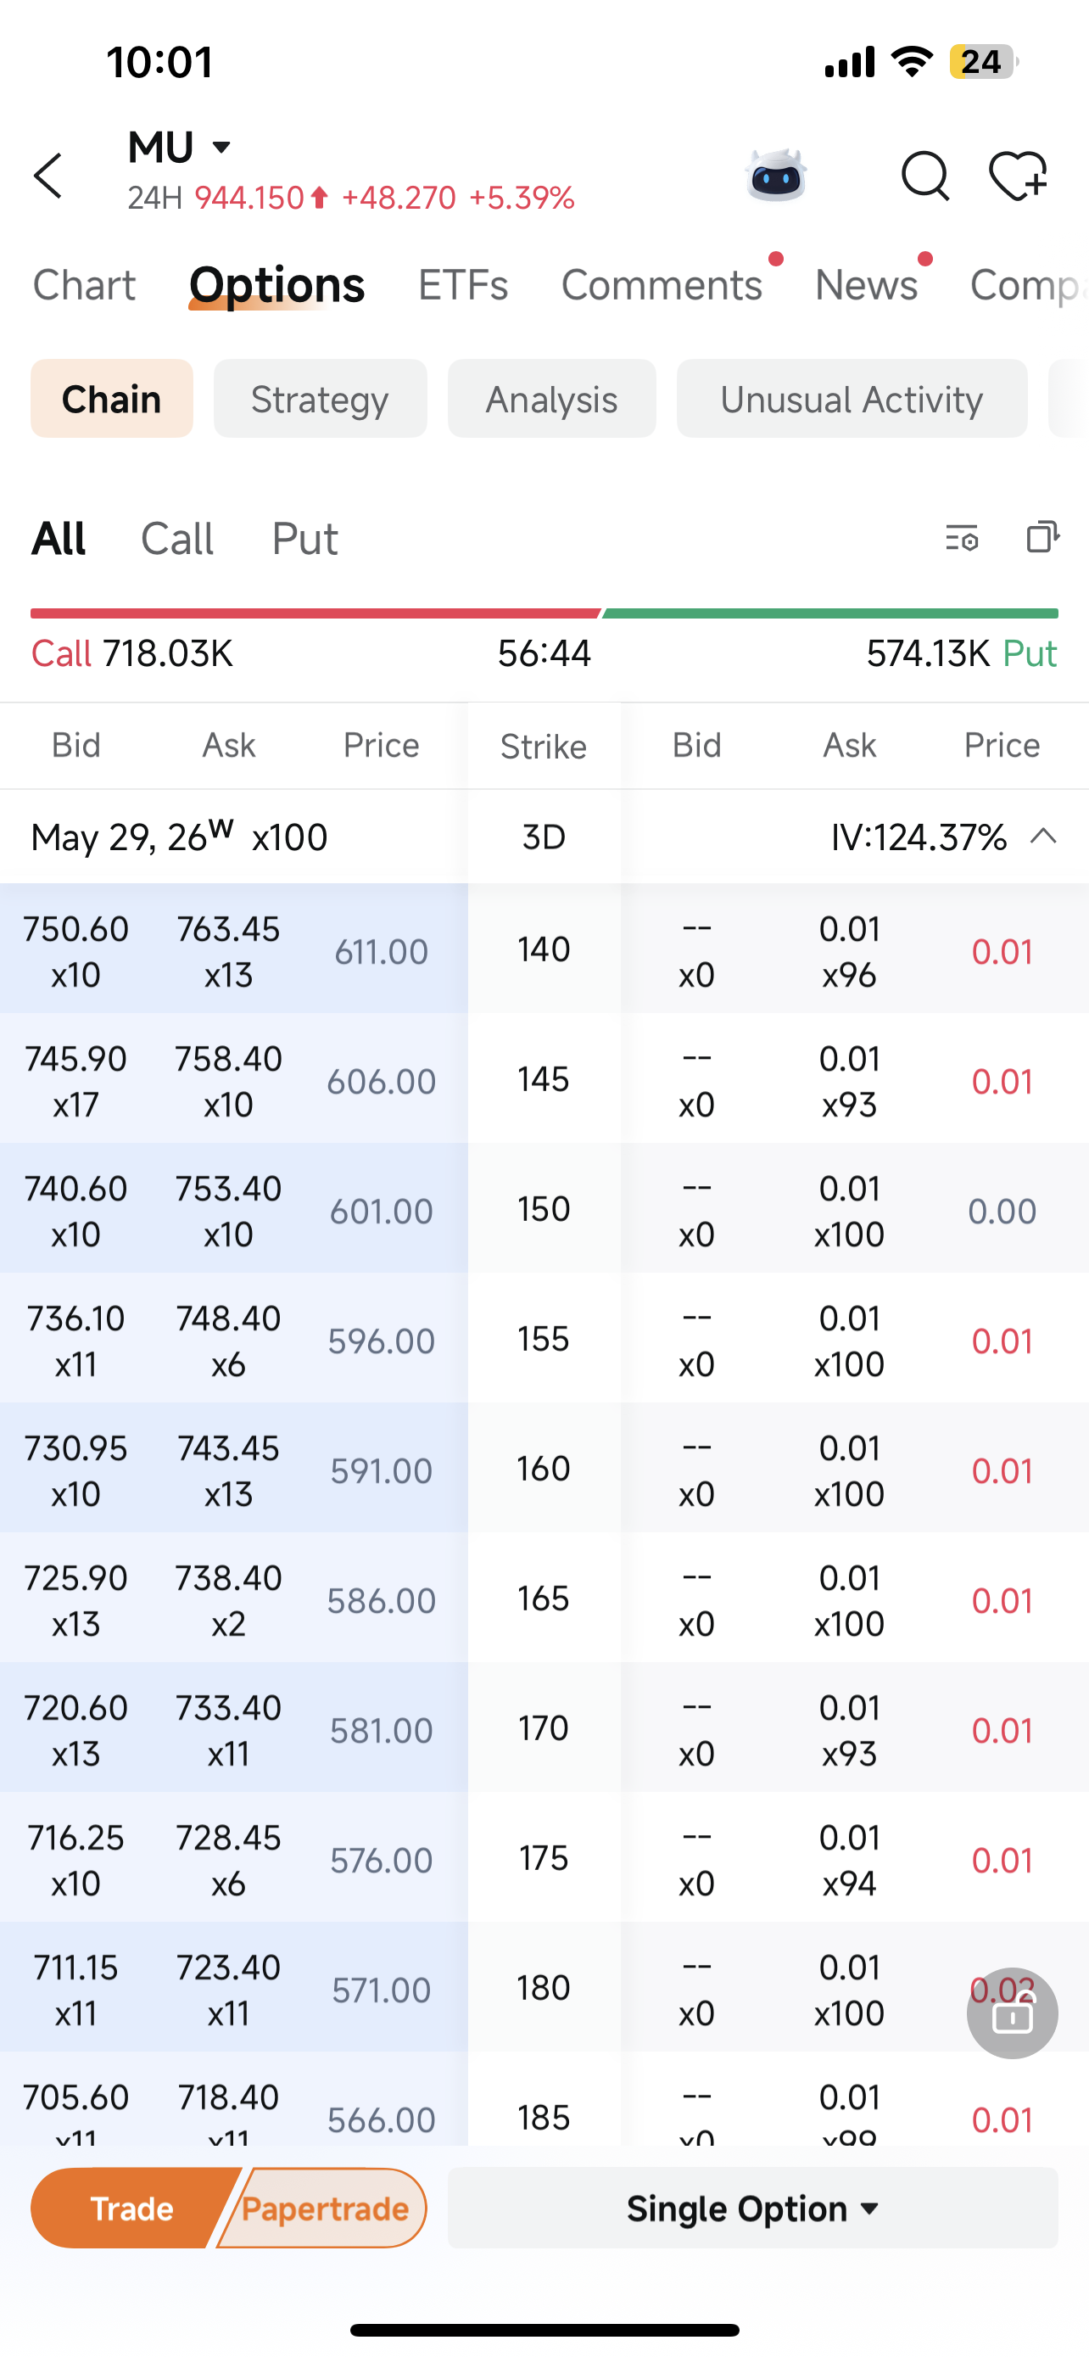Tap the copy layout icon beside settings
The image size is (1089, 2357).
pos(1043,537)
